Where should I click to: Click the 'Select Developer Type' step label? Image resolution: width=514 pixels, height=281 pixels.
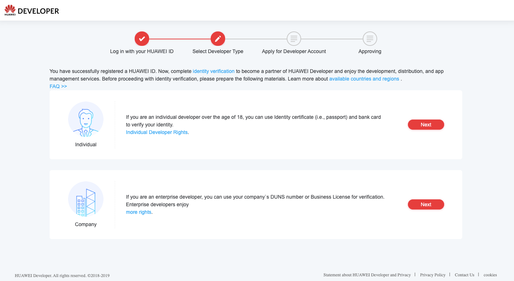[218, 51]
